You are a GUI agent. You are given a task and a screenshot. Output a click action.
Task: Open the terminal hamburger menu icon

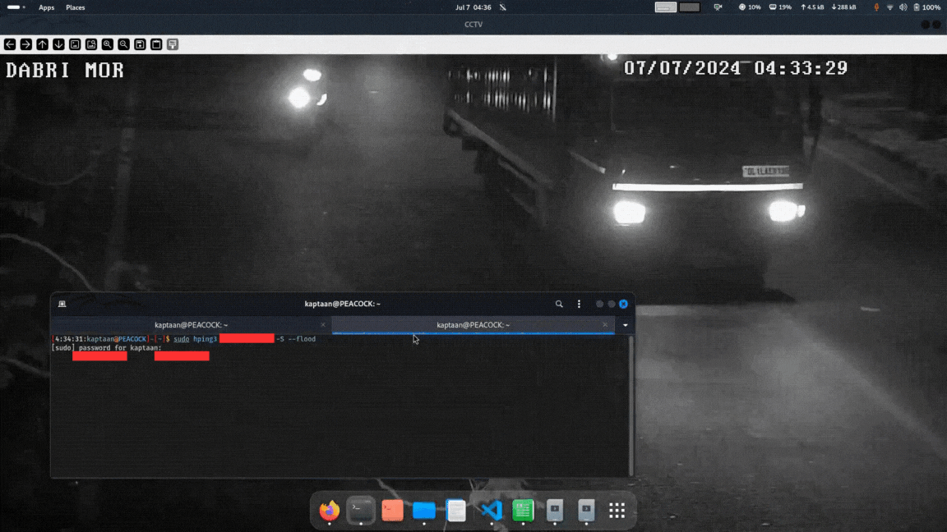(579, 304)
